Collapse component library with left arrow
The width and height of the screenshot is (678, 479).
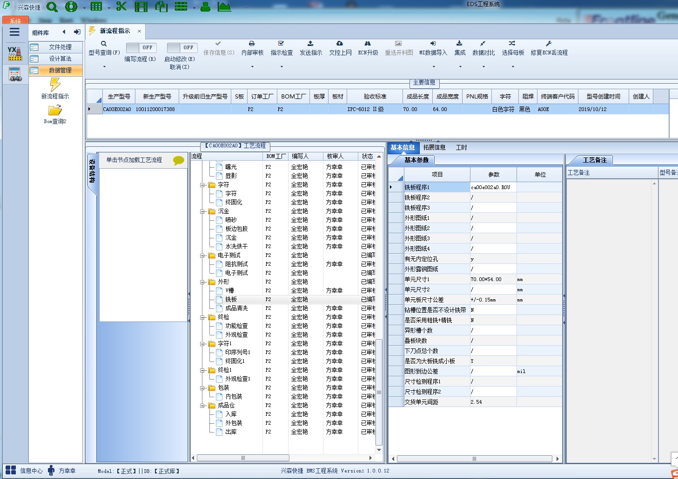(x=64, y=32)
